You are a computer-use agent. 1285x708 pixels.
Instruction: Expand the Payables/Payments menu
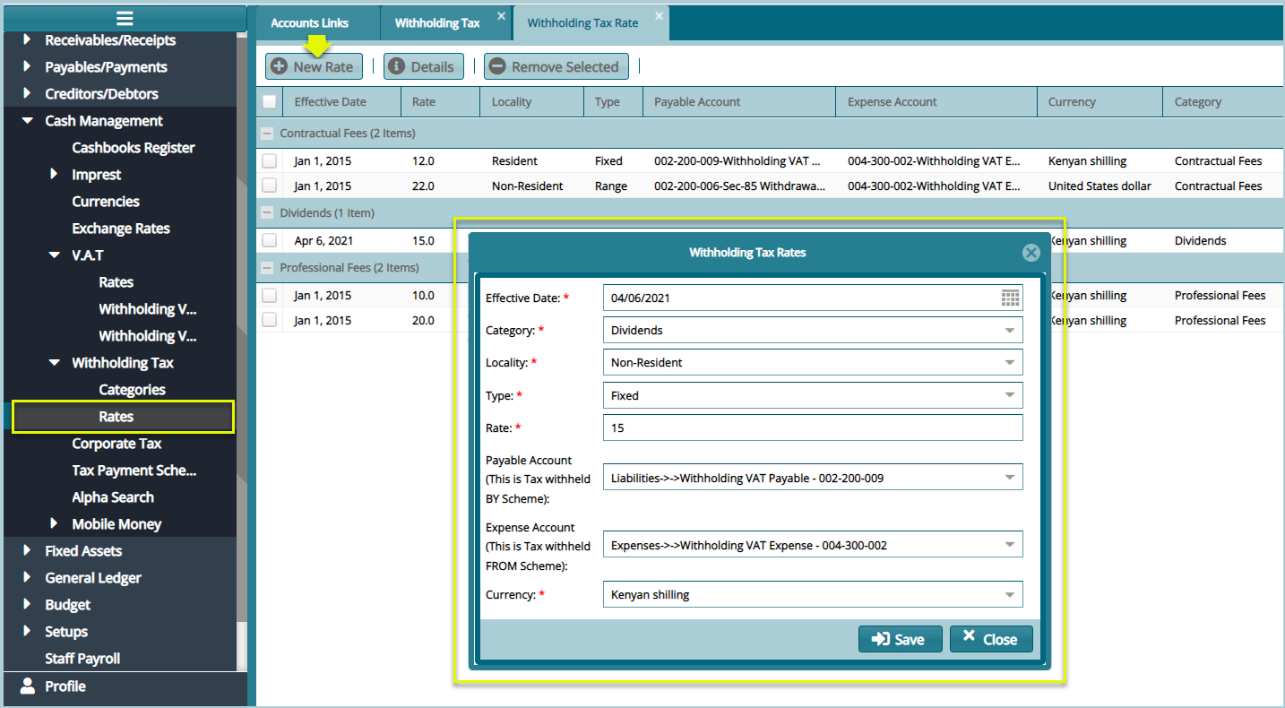pyautogui.click(x=27, y=67)
